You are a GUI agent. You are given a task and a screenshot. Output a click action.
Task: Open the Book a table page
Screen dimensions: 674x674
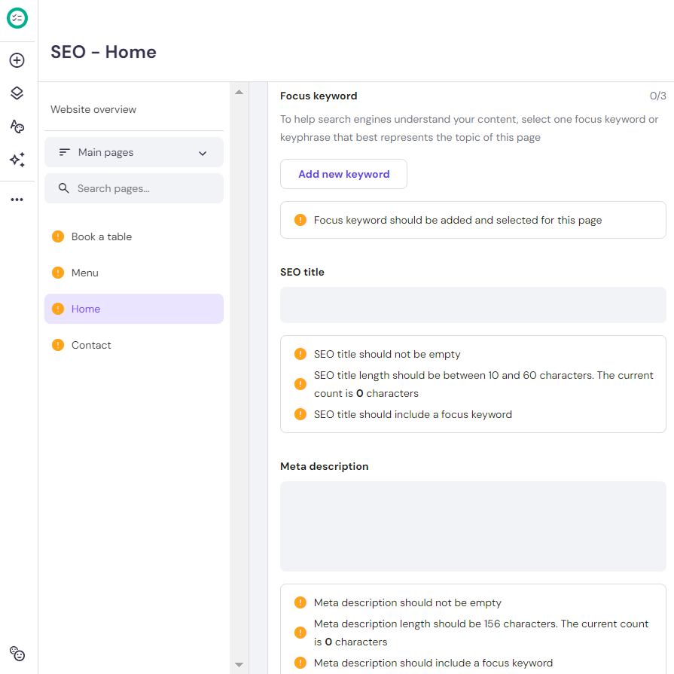101,236
